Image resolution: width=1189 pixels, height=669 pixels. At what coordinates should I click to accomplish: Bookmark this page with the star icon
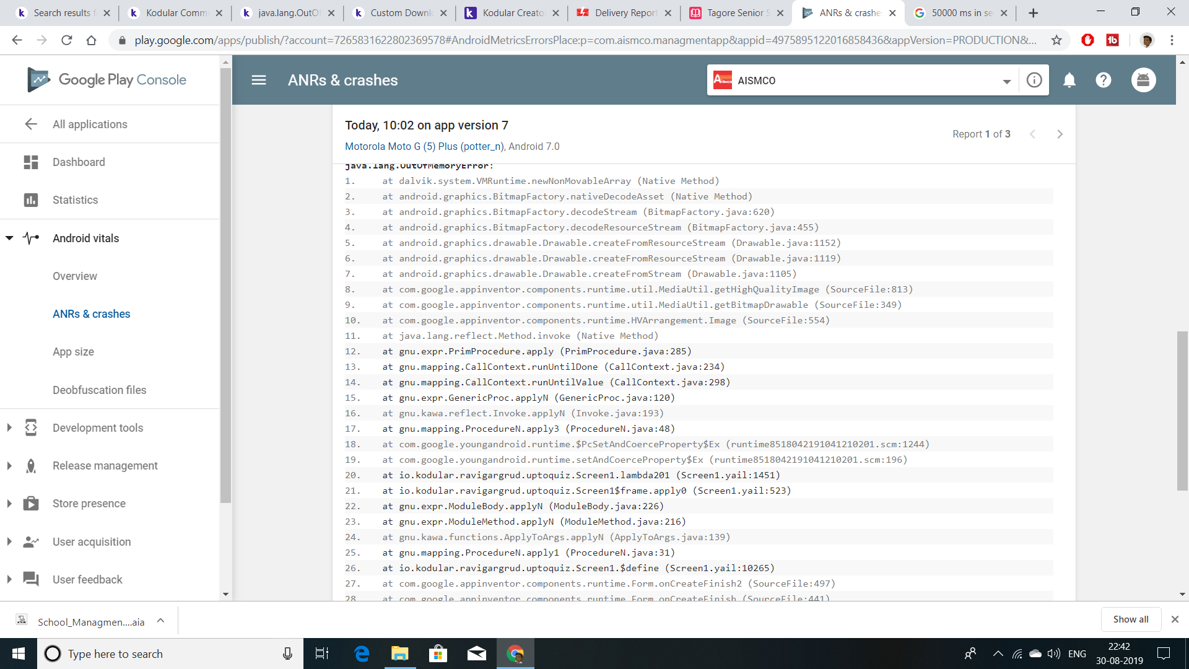[1056, 40]
